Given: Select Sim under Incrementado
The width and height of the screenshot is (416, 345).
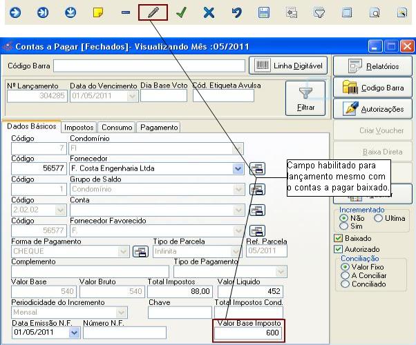Looking at the screenshot, I should (343, 226).
